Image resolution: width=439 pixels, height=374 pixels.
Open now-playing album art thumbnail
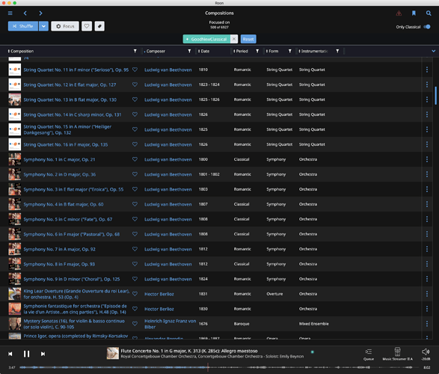point(112,353)
